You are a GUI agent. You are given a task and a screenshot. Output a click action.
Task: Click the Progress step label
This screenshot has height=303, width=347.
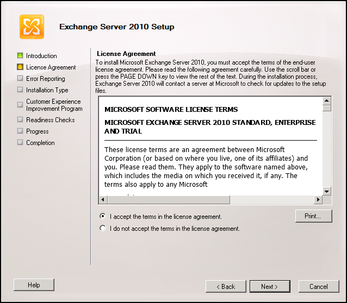[38, 131]
